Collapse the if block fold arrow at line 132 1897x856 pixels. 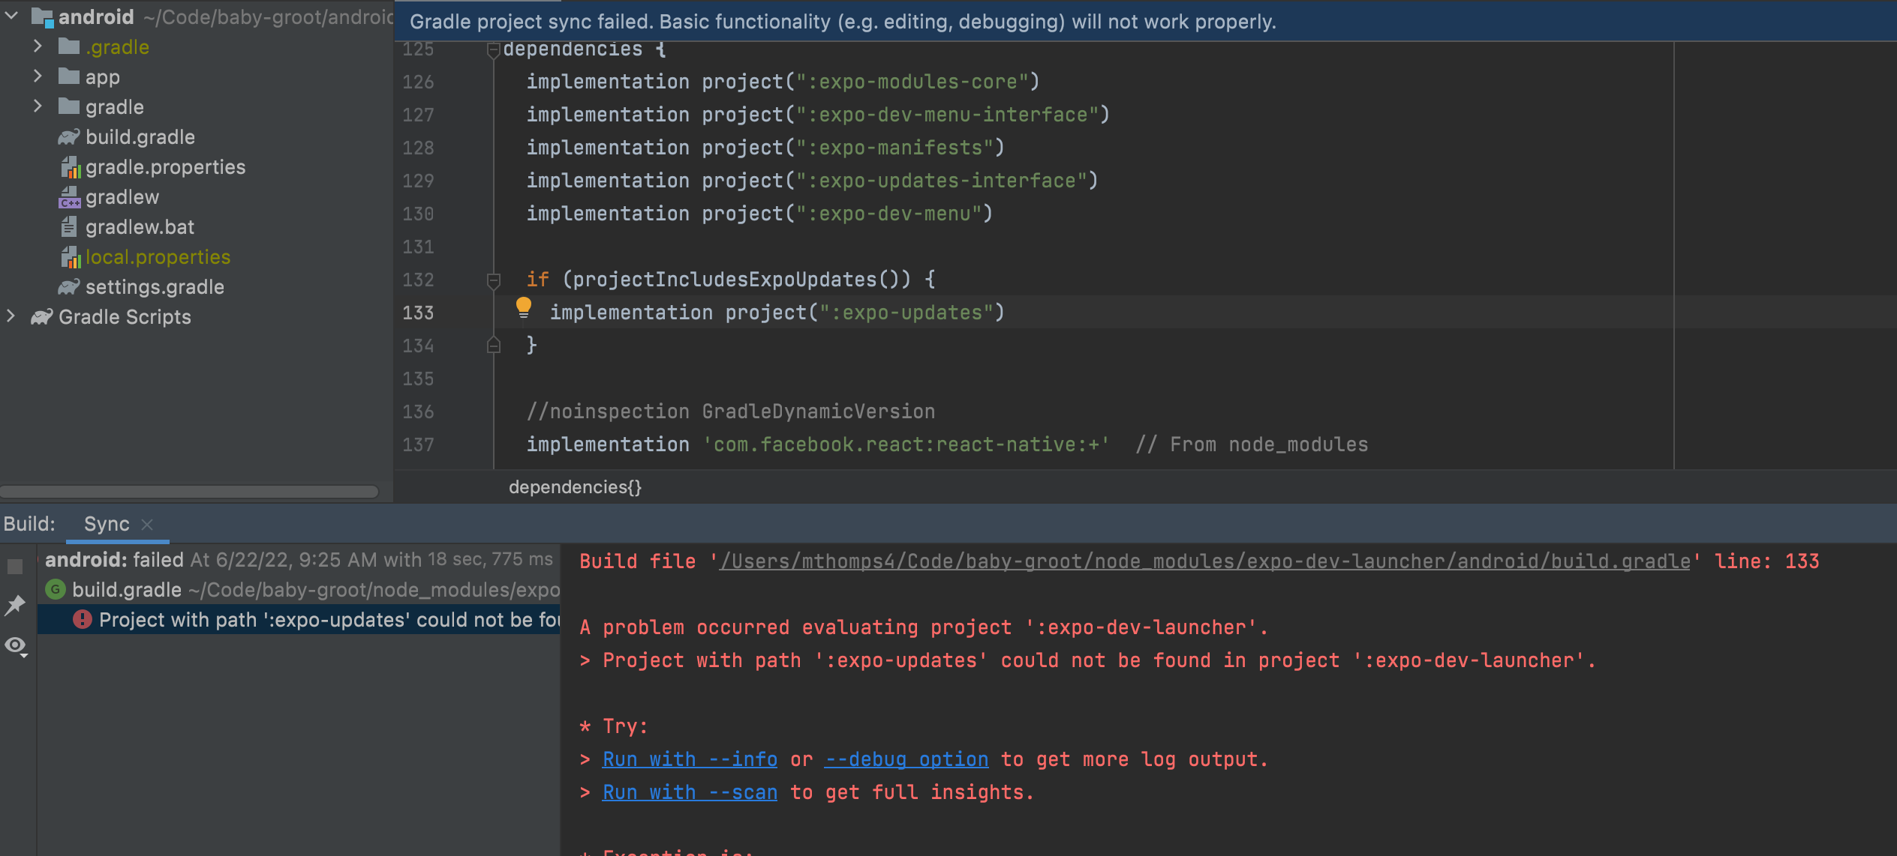point(493,280)
